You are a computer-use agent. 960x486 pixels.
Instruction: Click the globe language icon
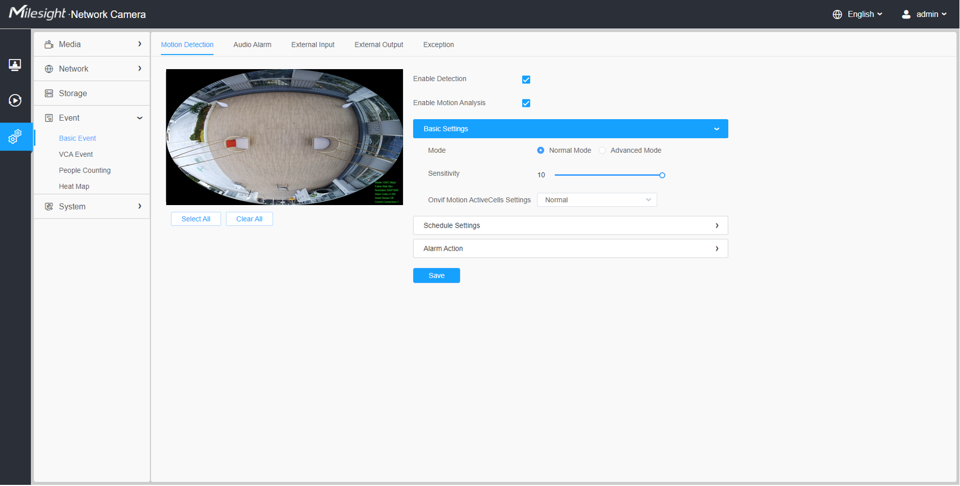(x=837, y=15)
